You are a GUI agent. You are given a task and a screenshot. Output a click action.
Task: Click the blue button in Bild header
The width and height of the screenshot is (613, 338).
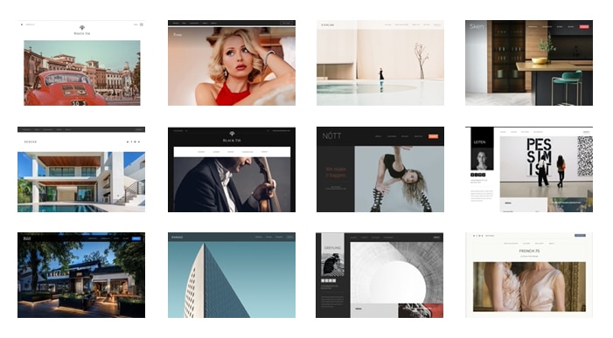(136, 238)
